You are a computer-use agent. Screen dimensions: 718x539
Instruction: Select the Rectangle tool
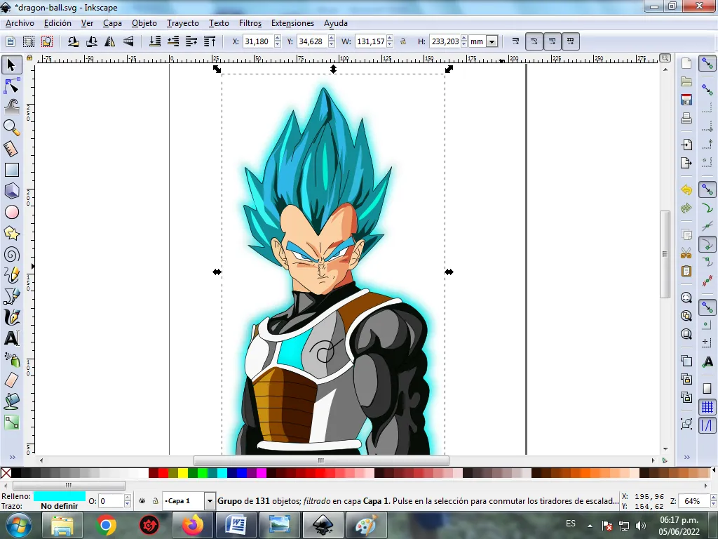[11, 170]
